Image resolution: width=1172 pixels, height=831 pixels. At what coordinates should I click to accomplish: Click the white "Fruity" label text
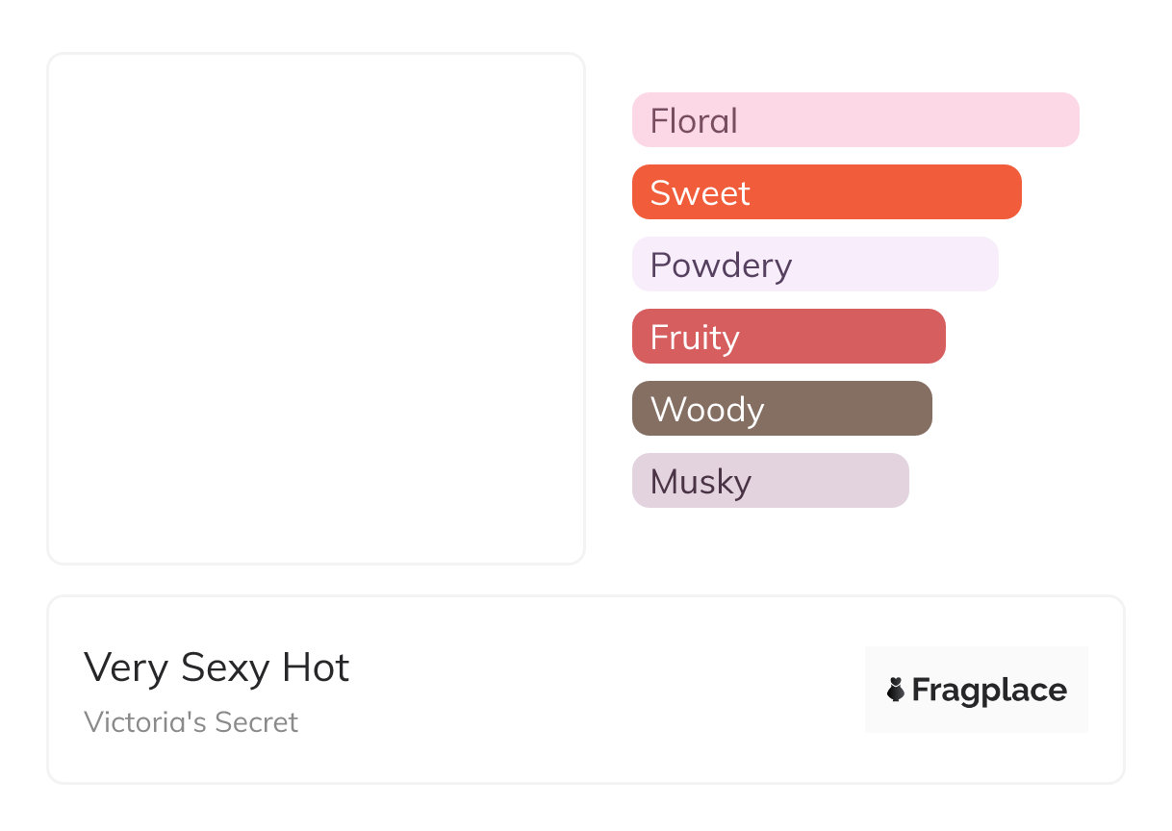coord(695,338)
